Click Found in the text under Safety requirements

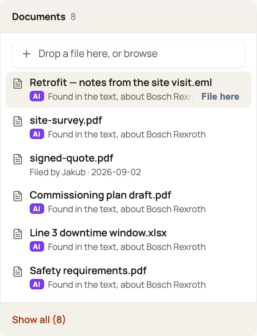click(x=127, y=285)
